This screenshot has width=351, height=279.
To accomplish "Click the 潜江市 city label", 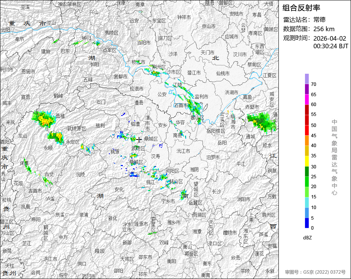I will point(194,73).
